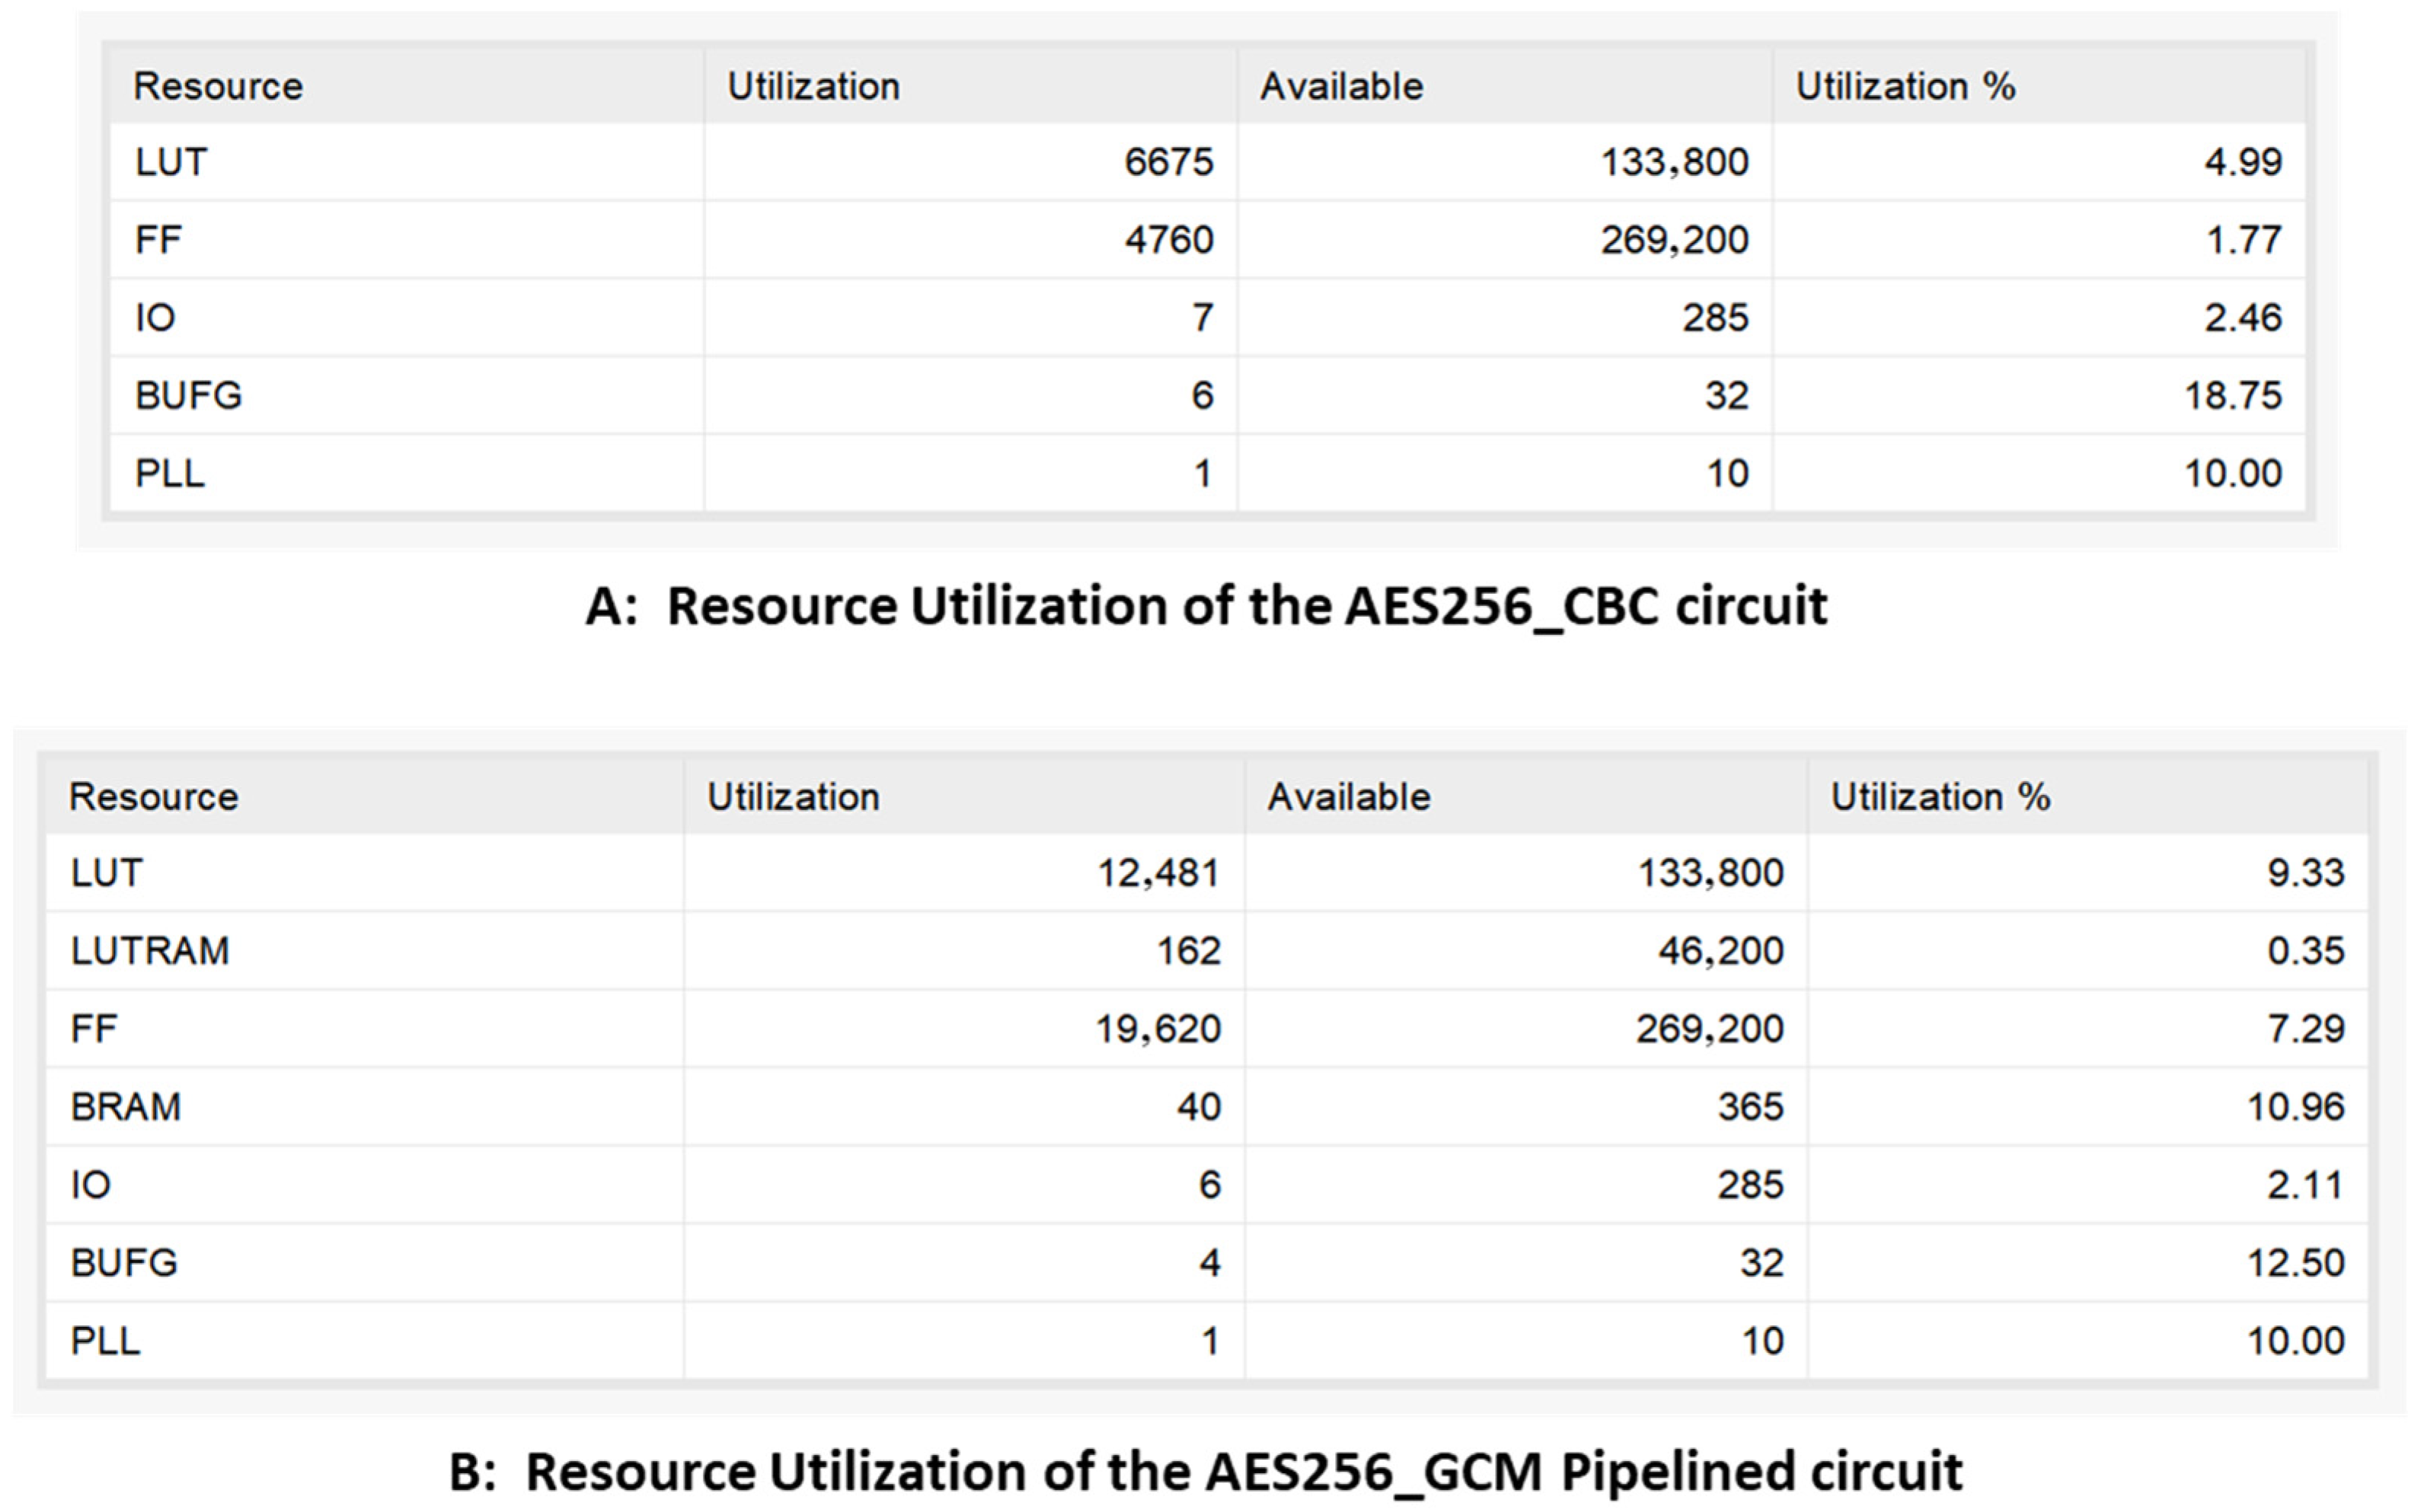Select the LUT row in table A

pos(172,162)
